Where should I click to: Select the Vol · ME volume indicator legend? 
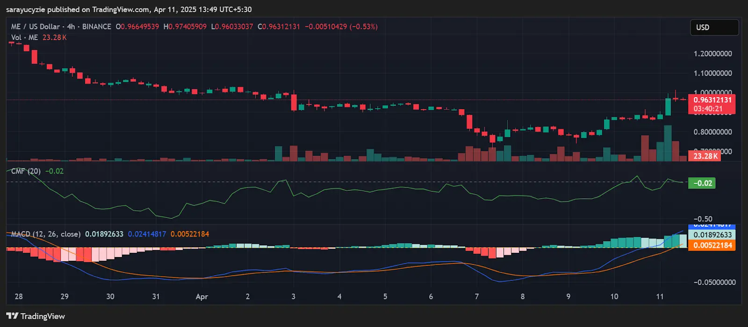pyautogui.click(x=24, y=37)
